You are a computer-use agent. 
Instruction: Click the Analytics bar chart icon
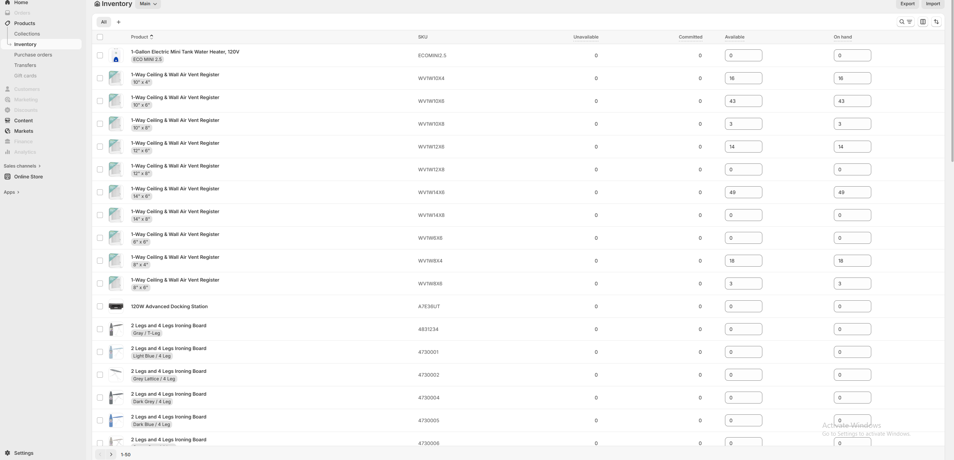(x=7, y=152)
